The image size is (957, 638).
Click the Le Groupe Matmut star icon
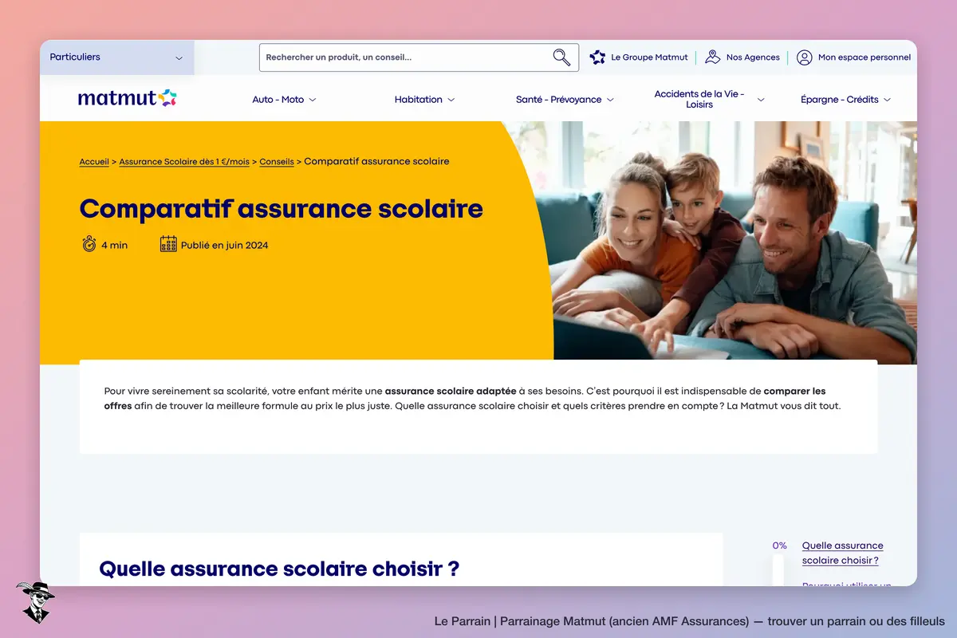tap(597, 57)
